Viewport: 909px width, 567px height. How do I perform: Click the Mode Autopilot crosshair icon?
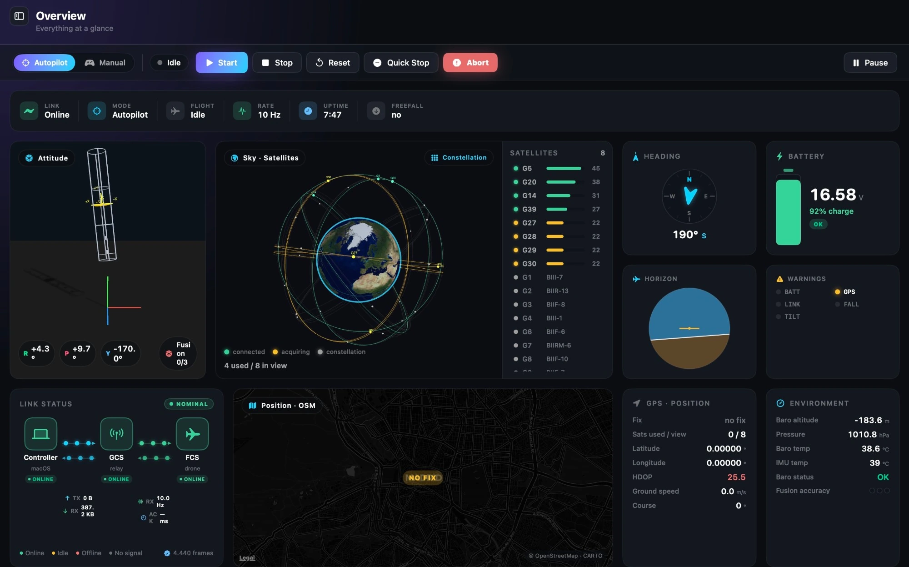(97, 111)
